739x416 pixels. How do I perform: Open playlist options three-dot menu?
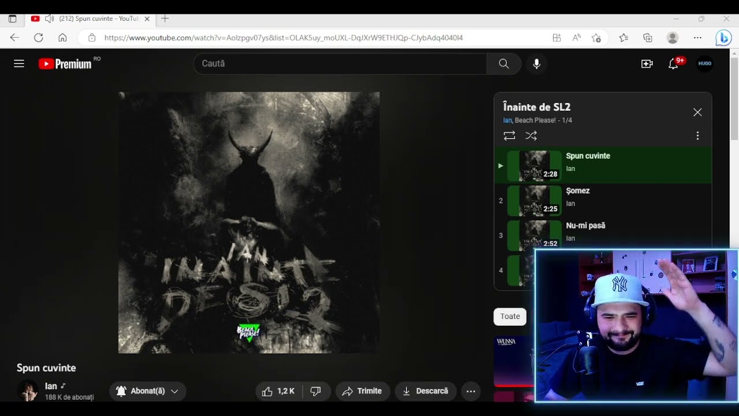pos(697,136)
